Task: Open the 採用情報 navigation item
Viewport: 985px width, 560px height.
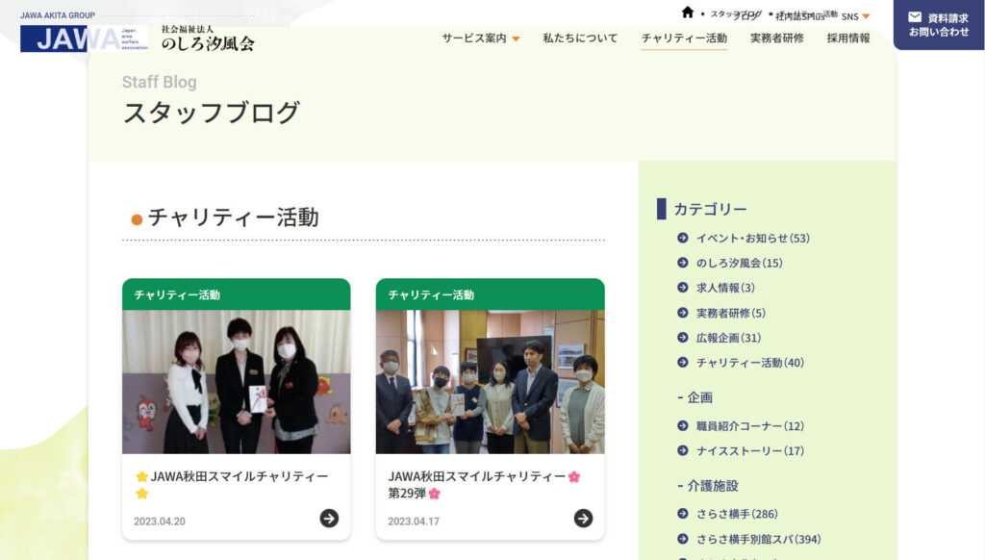Action: [x=847, y=38]
